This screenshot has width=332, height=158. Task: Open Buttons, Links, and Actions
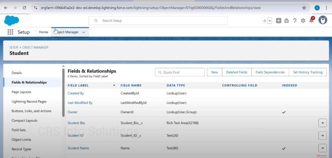[31, 111]
